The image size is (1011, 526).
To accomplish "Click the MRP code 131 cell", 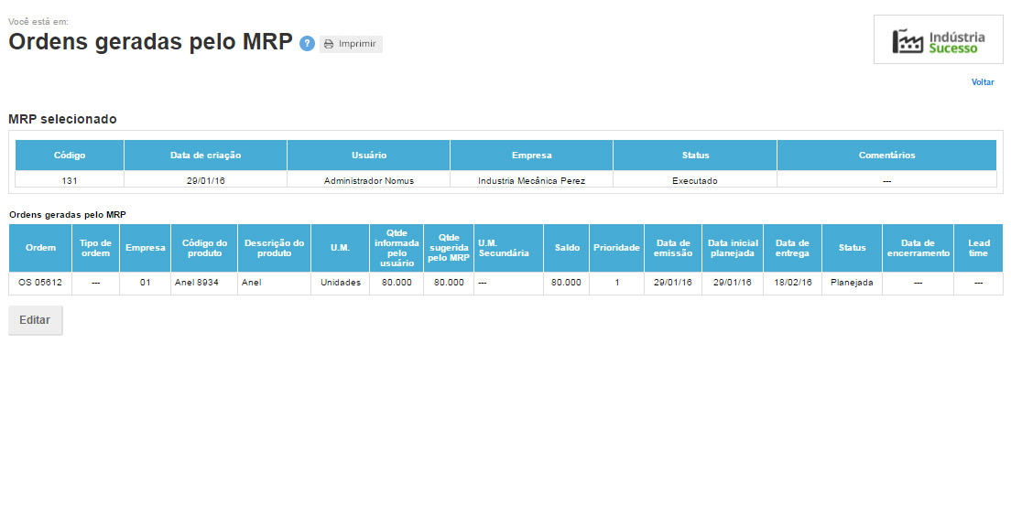I will (x=70, y=180).
